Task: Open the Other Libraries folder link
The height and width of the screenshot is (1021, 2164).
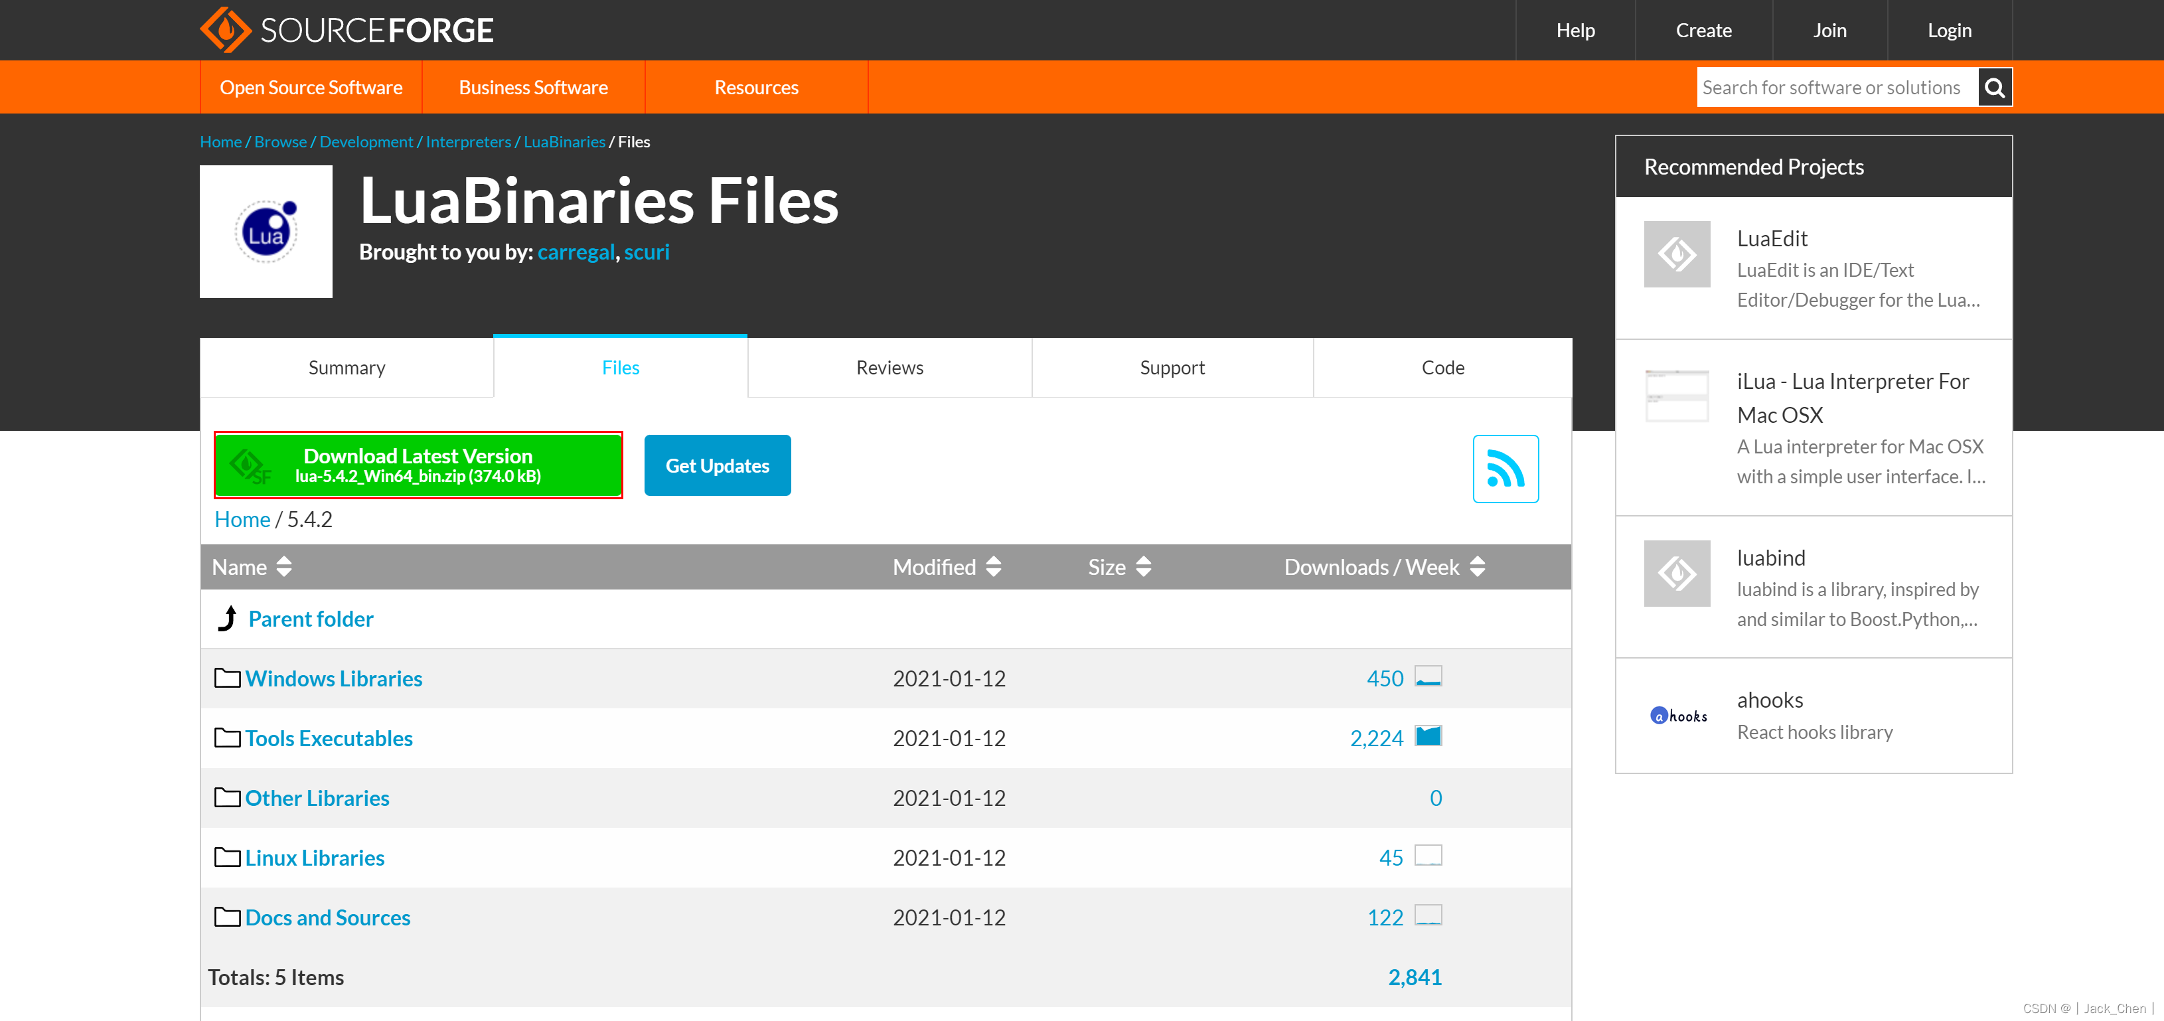Action: point(317,797)
